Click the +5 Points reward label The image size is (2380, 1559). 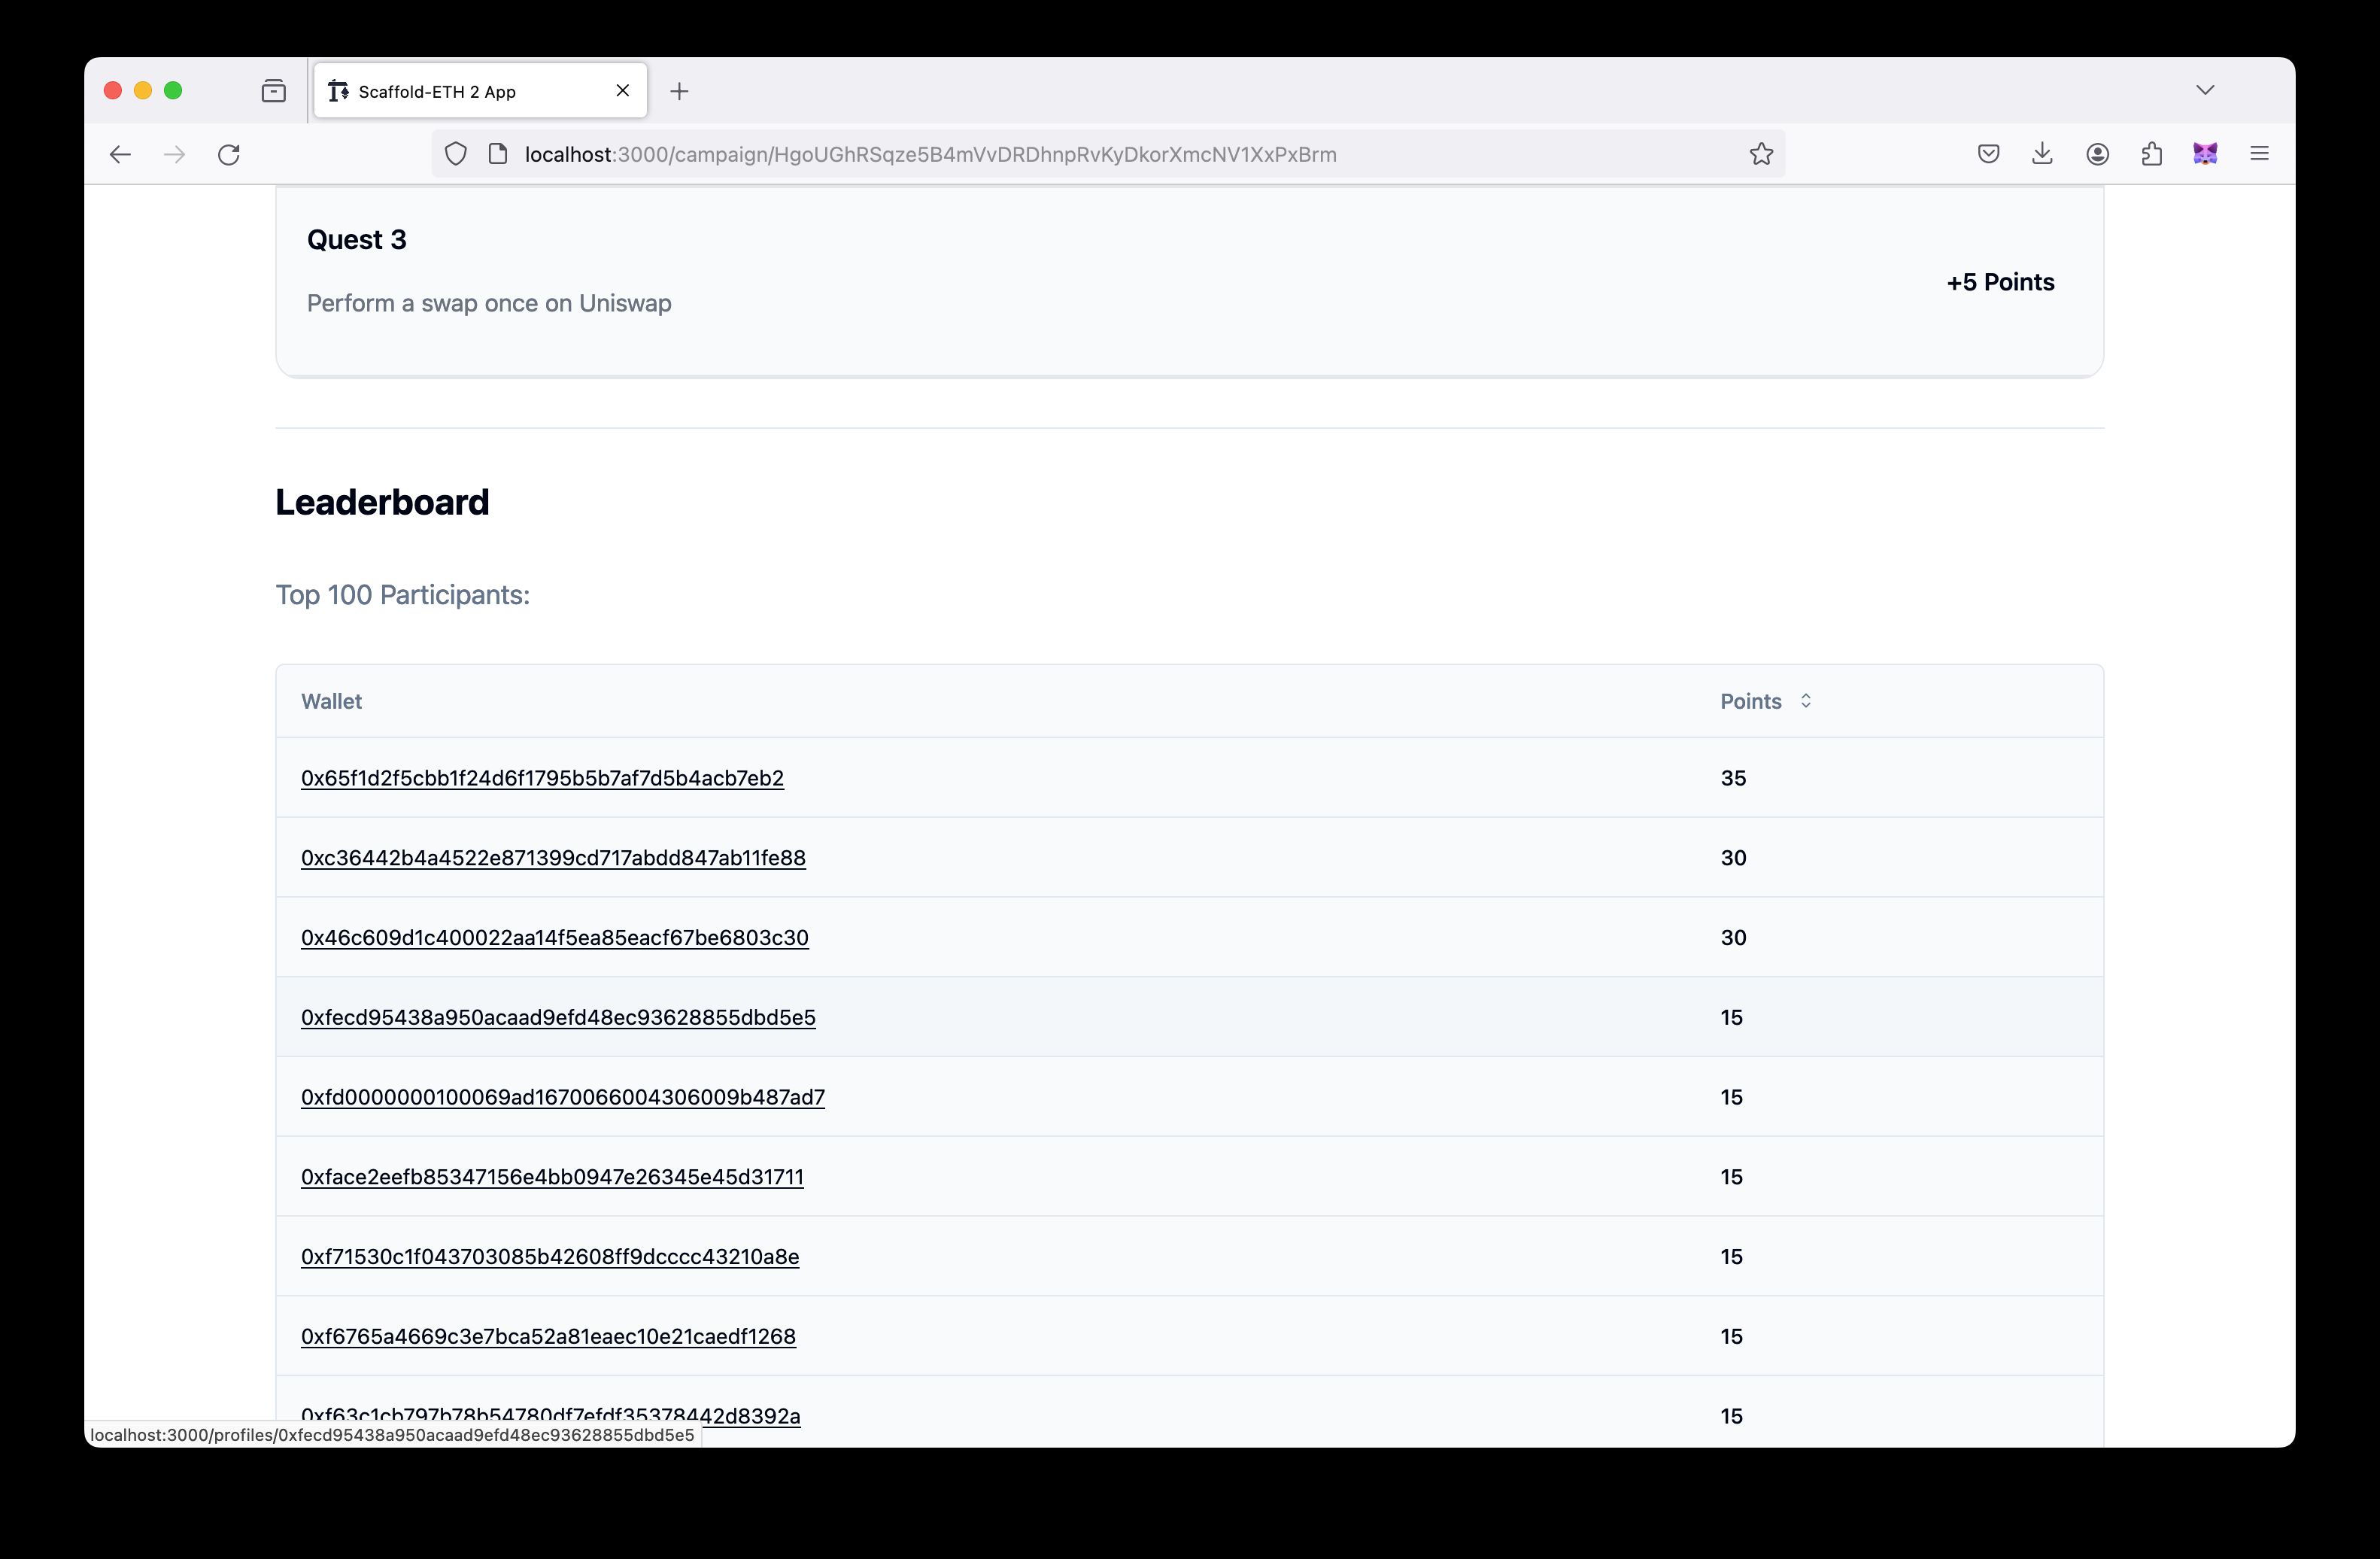pyautogui.click(x=2000, y=282)
